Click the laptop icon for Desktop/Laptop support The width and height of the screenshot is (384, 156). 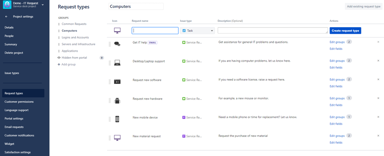point(117,63)
